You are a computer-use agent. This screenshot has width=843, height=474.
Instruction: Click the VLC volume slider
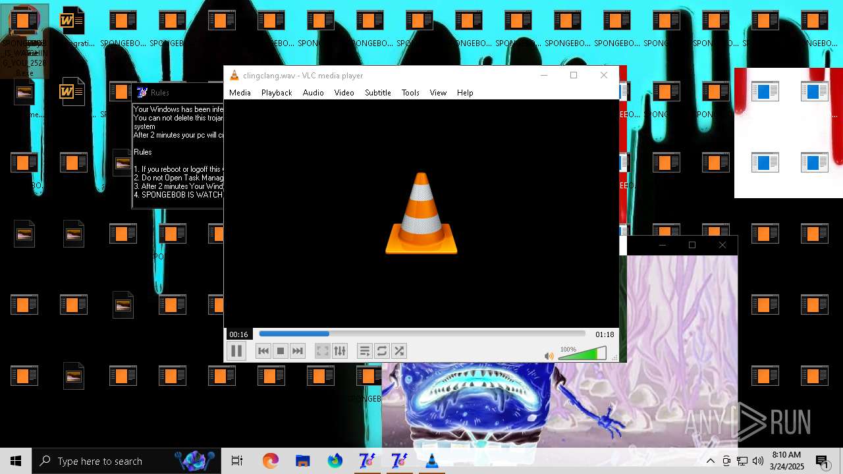tap(582, 354)
